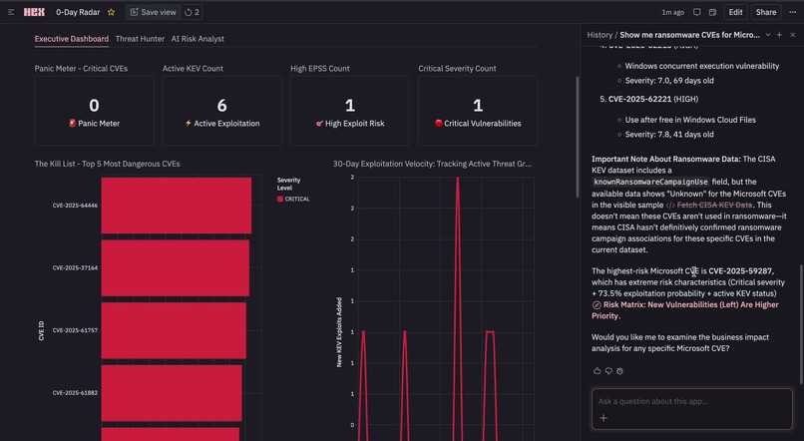Click the chat panel vertical scrollbar
This screenshot has width=804, height=441.
[x=801, y=324]
